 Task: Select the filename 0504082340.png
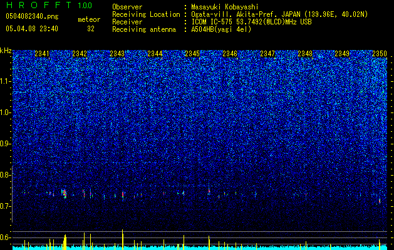coord(32,16)
